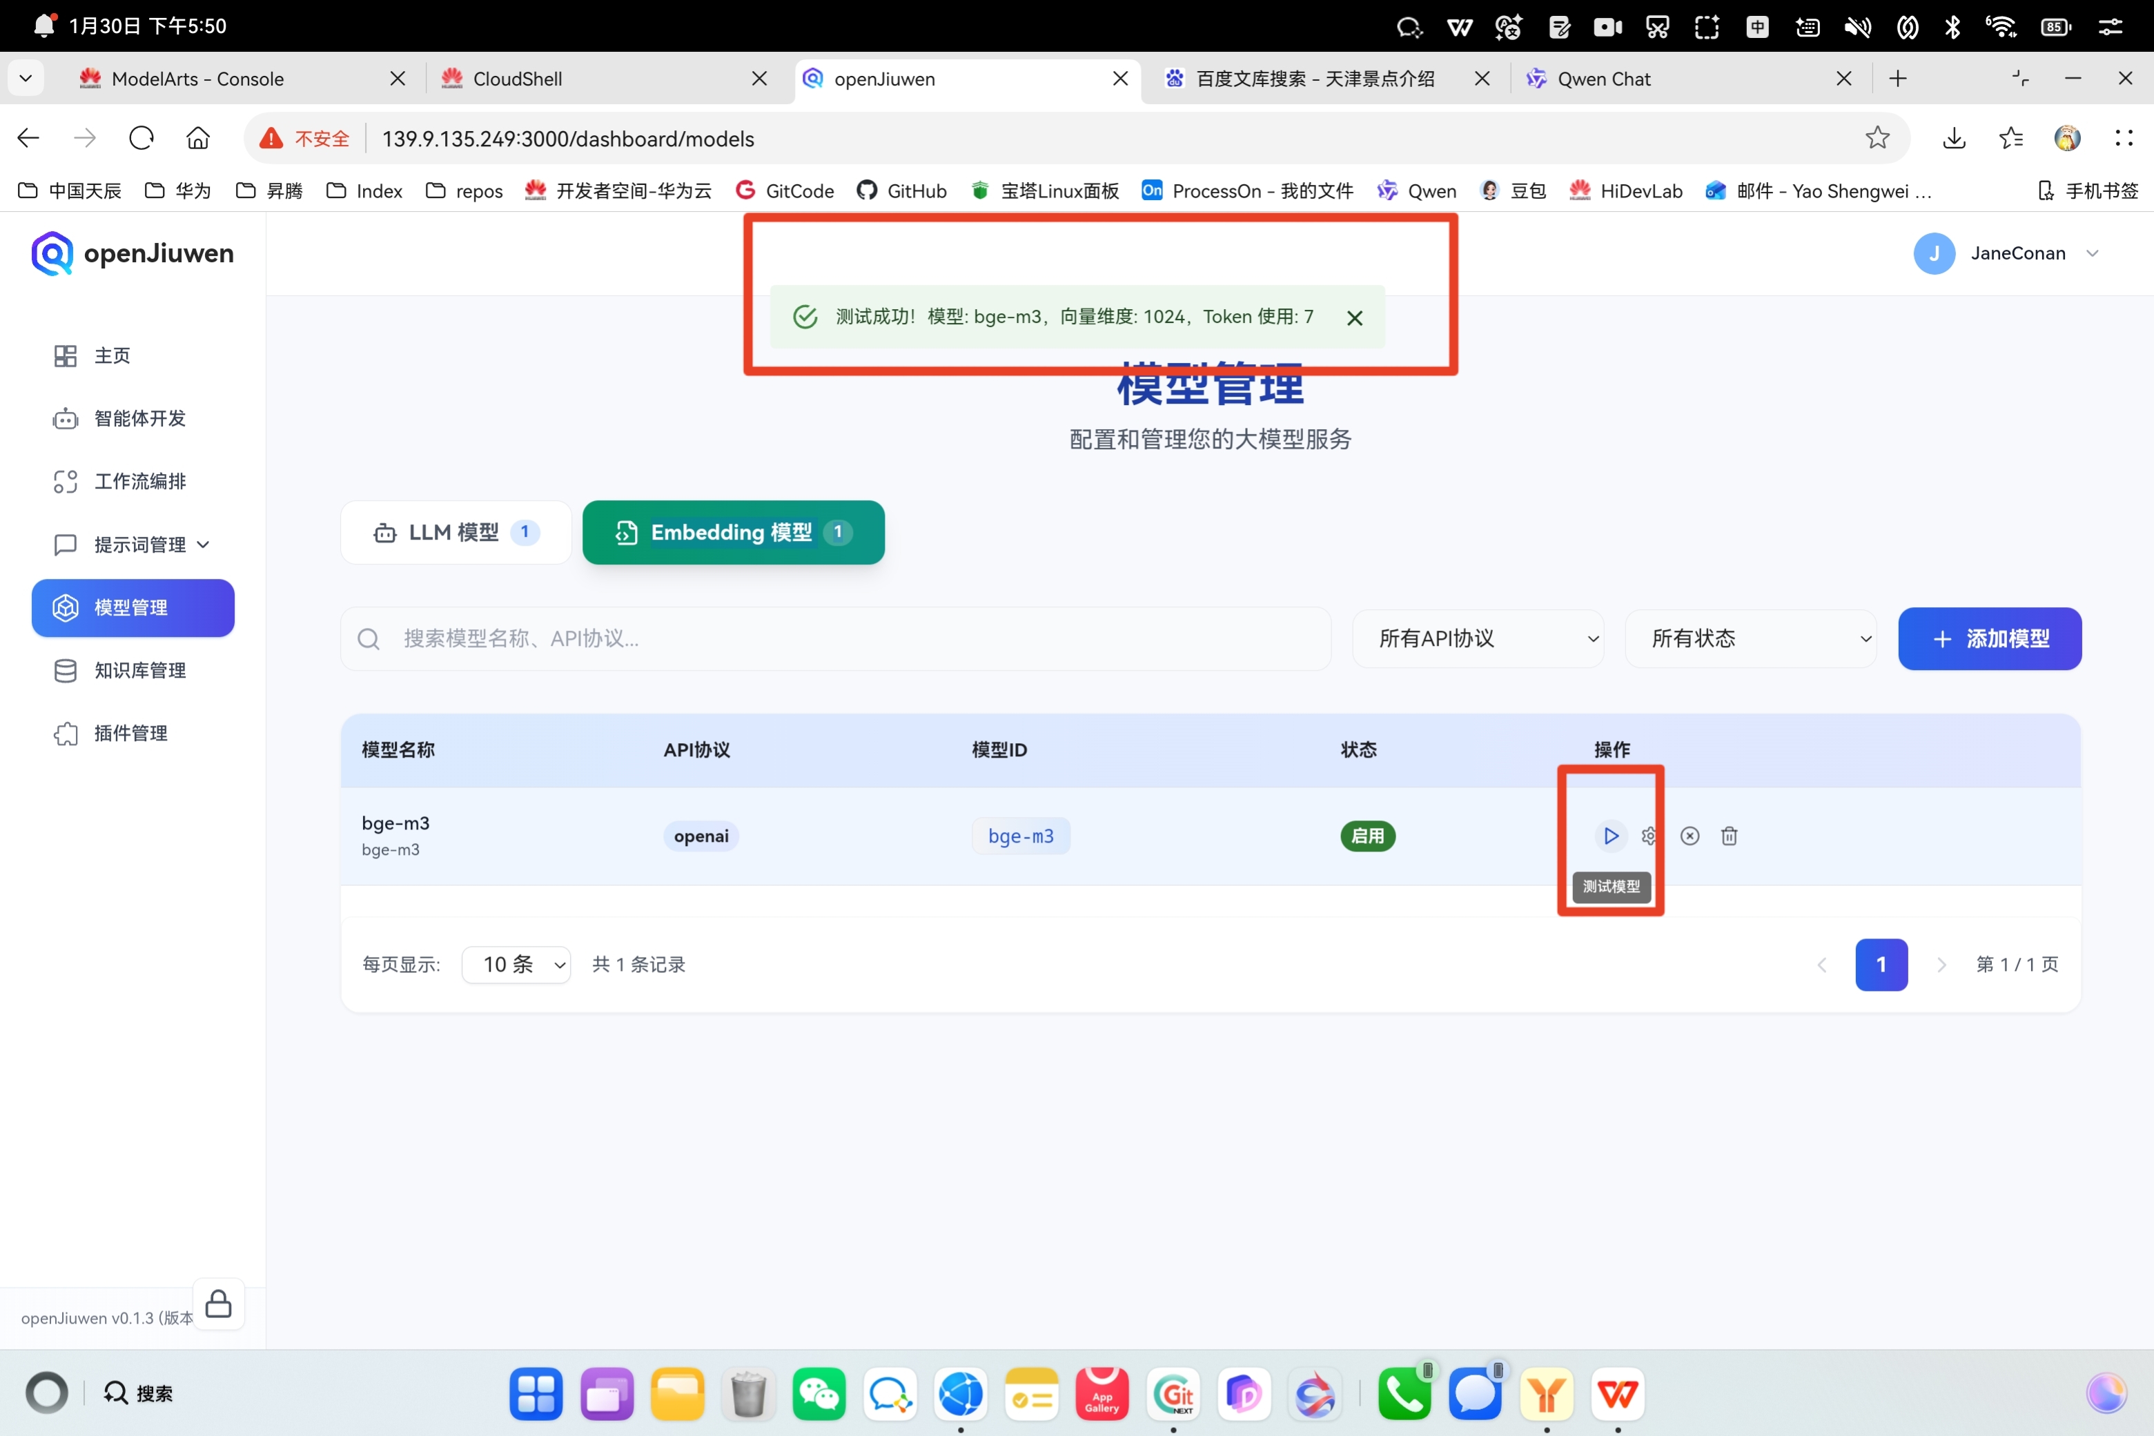Open 插件管理 in the sidebar
This screenshot has width=2154, height=1436.
(130, 734)
